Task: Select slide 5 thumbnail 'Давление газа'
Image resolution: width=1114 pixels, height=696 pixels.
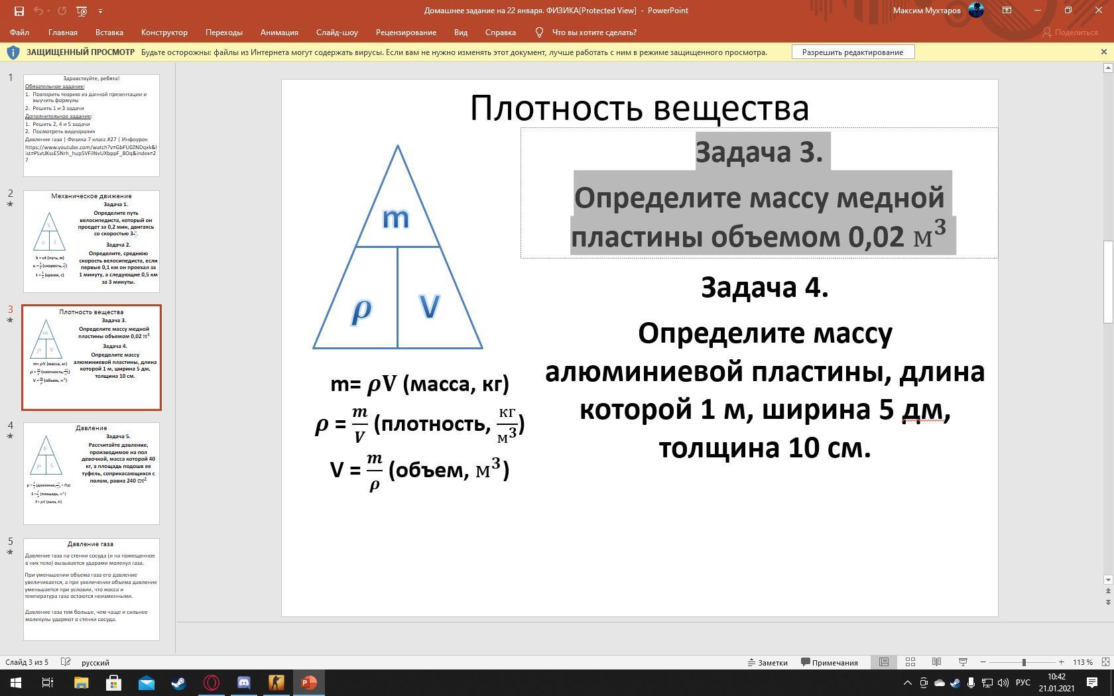Action: tap(92, 589)
